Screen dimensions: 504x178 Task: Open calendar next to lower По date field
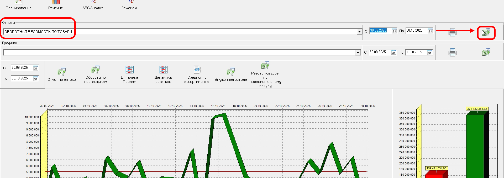36,79
